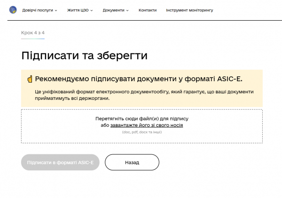Go back with the Назад button
Image resolution: width=282 pixels, height=198 pixels.
pos(132,162)
